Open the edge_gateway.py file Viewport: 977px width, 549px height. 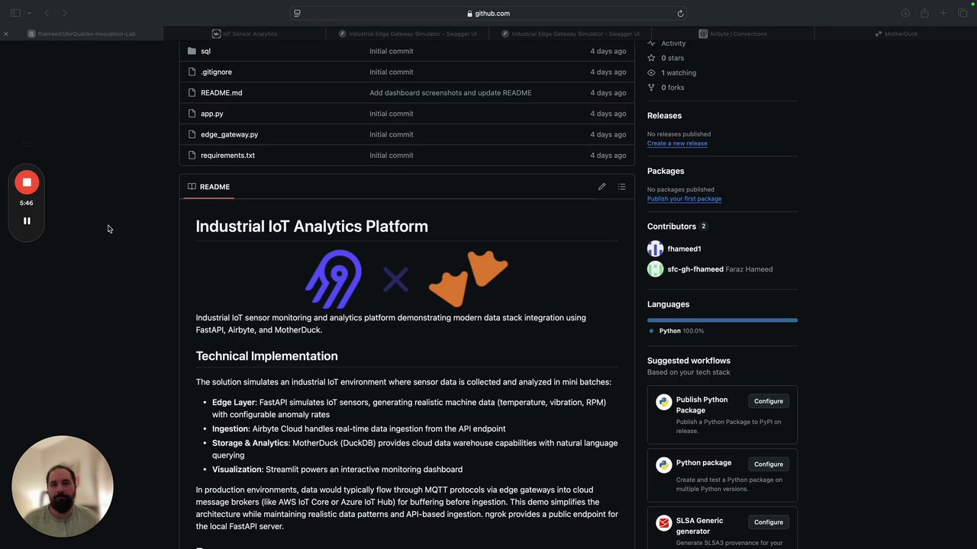pyautogui.click(x=229, y=134)
